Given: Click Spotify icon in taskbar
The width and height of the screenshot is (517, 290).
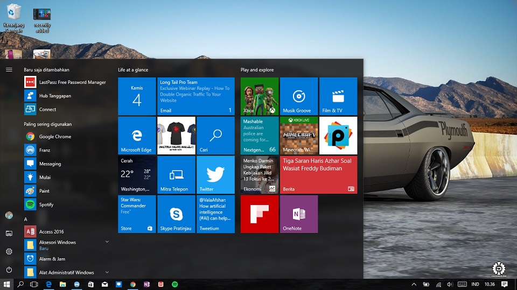Looking at the screenshot, I should pos(175,284).
